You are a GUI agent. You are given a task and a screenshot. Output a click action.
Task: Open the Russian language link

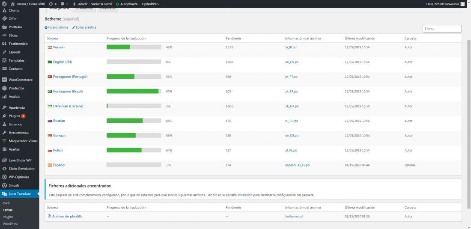click(59, 121)
